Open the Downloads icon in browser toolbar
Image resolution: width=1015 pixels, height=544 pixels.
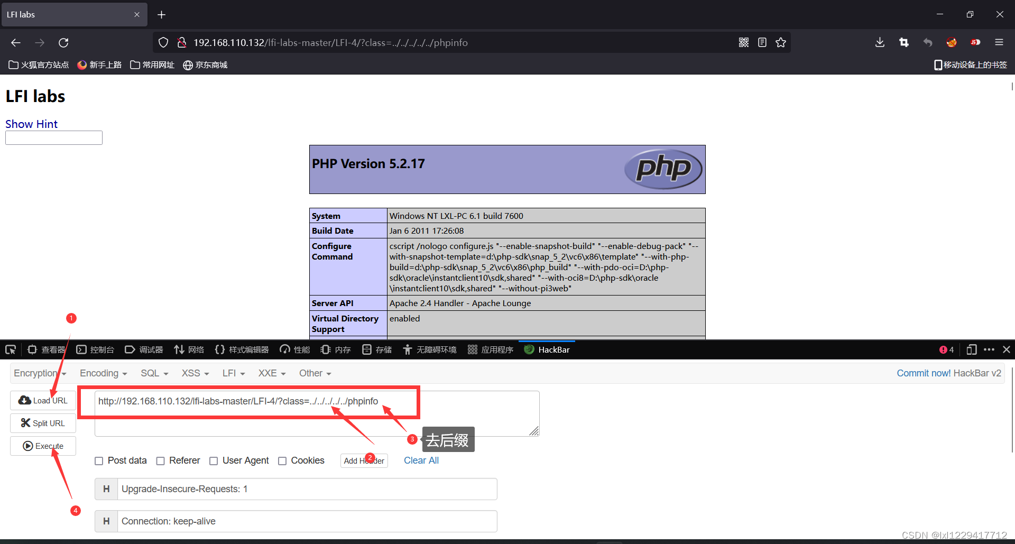[x=879, y=42]
